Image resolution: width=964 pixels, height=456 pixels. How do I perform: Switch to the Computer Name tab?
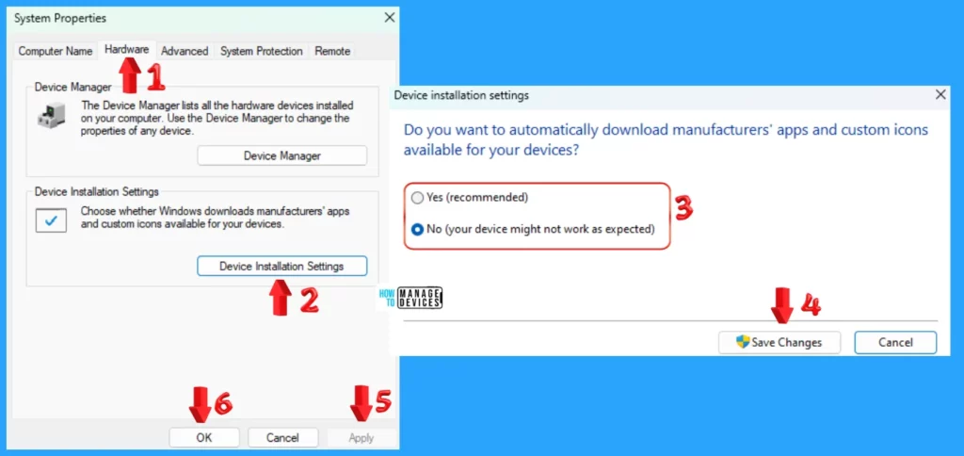[x=56, y=51]
